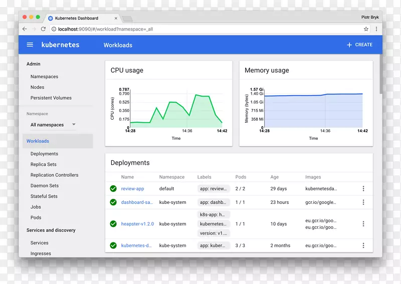
Task: Open actions menu for kubernetes-d row
Action: (363, 245)
